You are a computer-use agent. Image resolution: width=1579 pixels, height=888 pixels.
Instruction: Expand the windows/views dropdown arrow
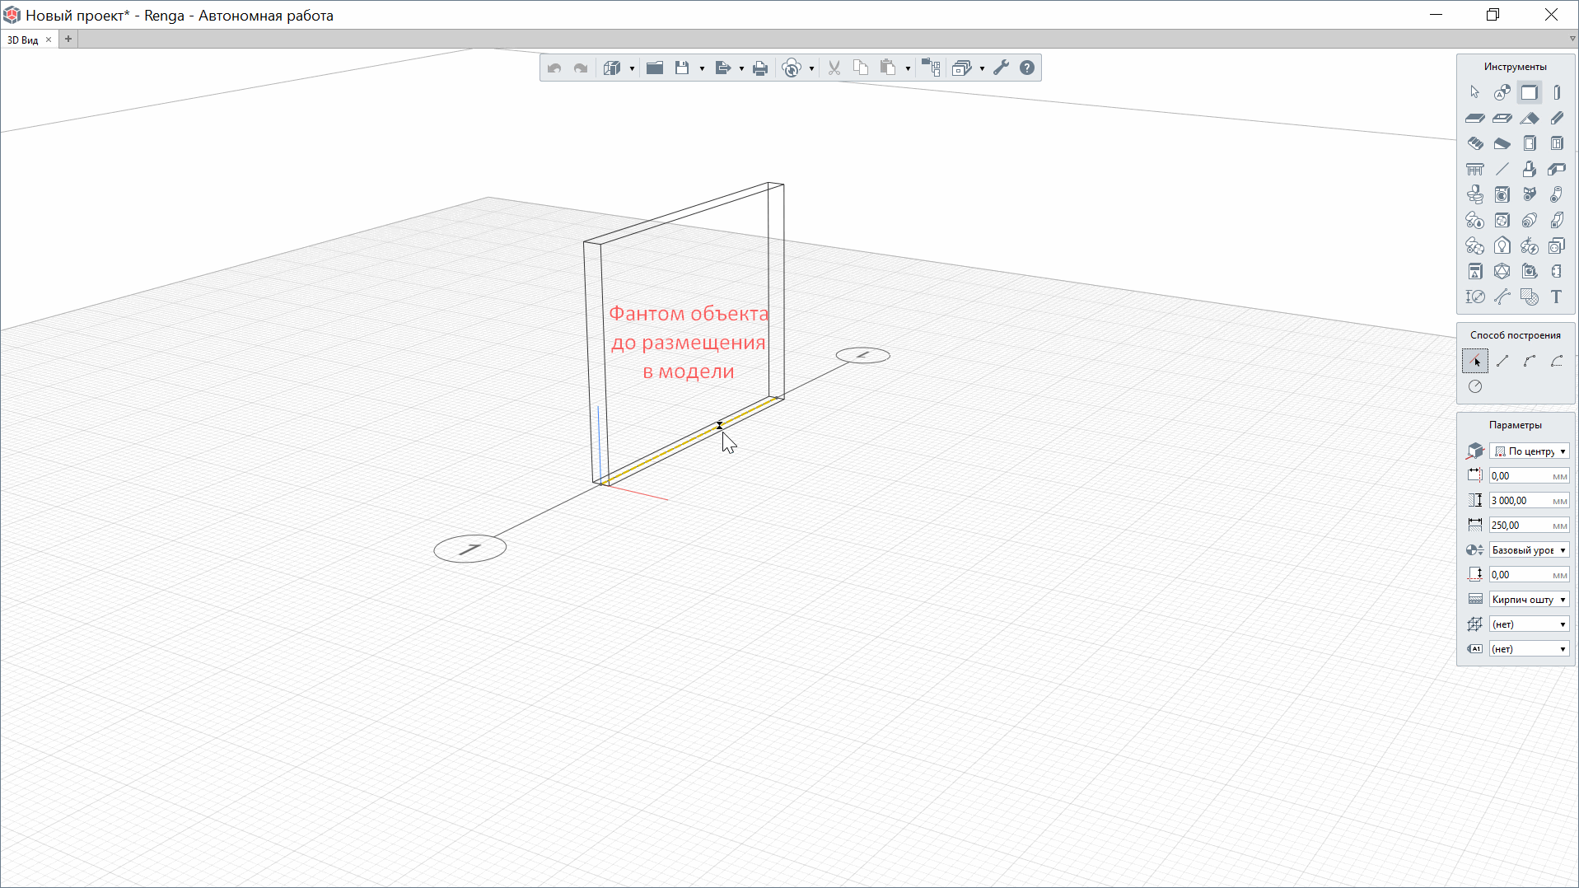pos(982,69)
